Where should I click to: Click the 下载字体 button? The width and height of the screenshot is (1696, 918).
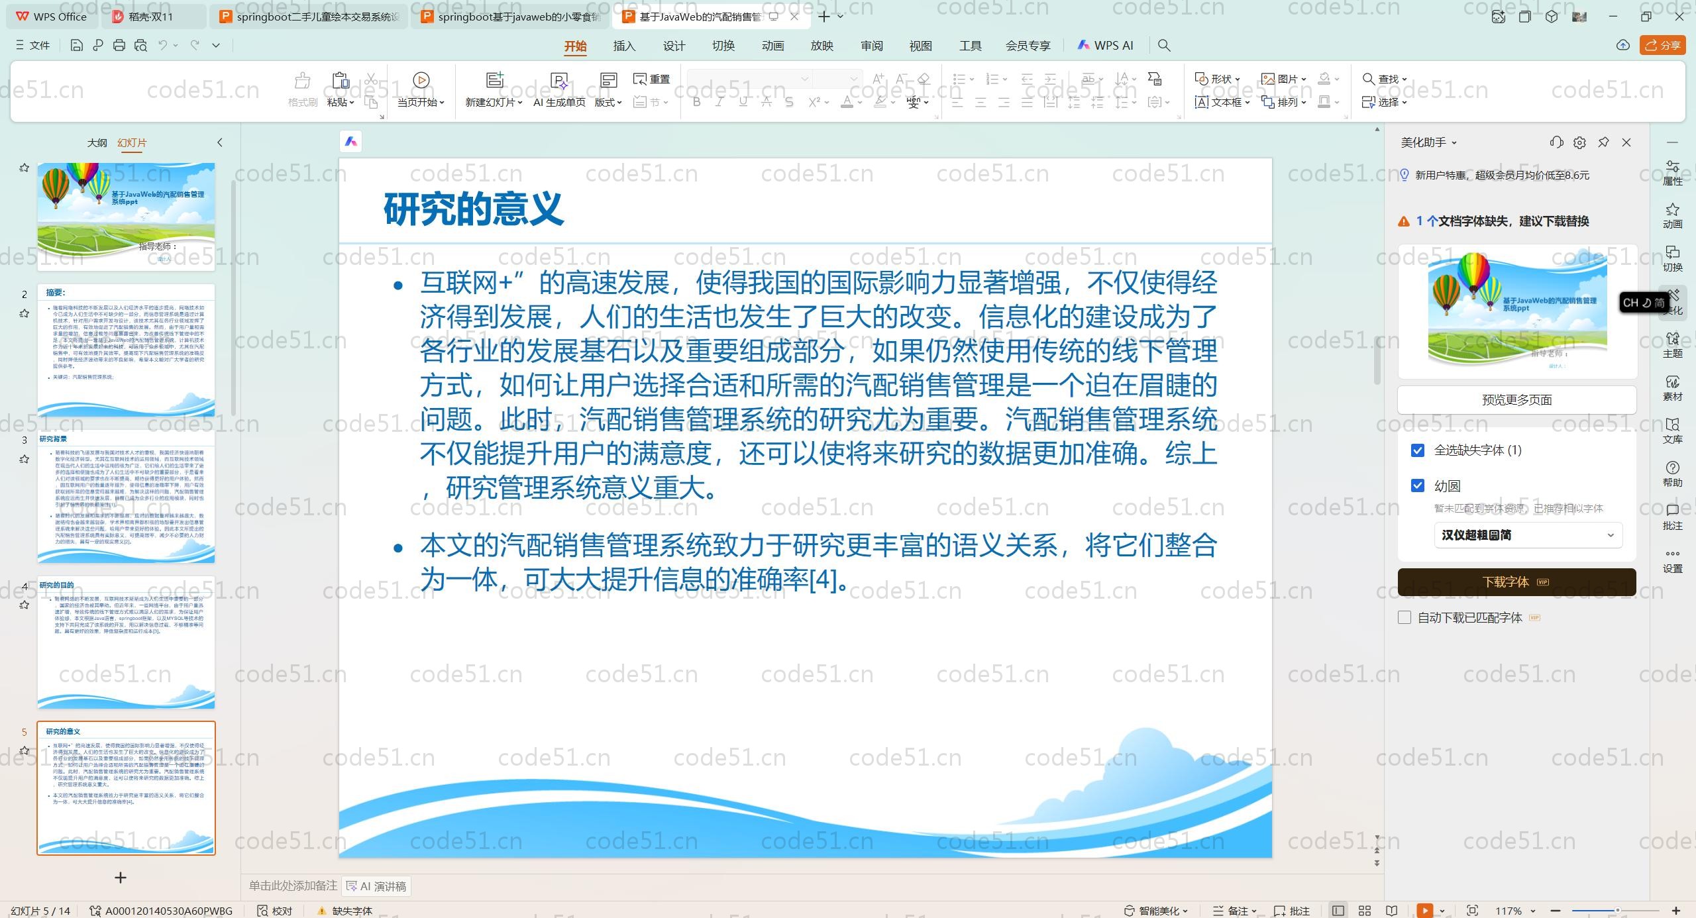pos(1516,582)
